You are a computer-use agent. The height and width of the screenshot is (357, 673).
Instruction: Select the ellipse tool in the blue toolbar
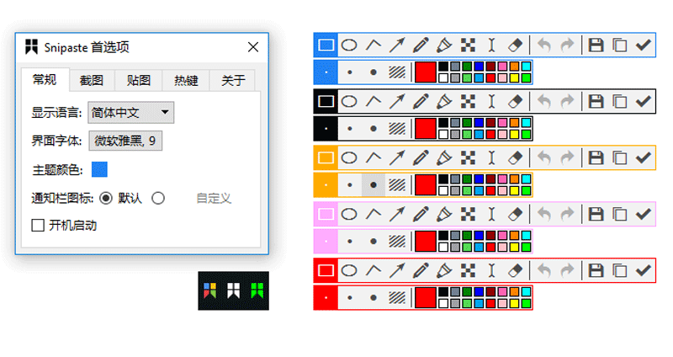[x=348, y=45]
